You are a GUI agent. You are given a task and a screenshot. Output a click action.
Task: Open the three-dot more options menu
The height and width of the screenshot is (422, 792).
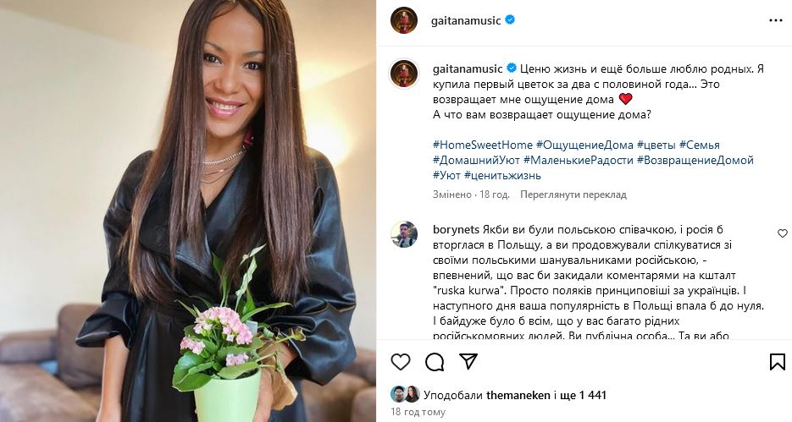[775, 20]
